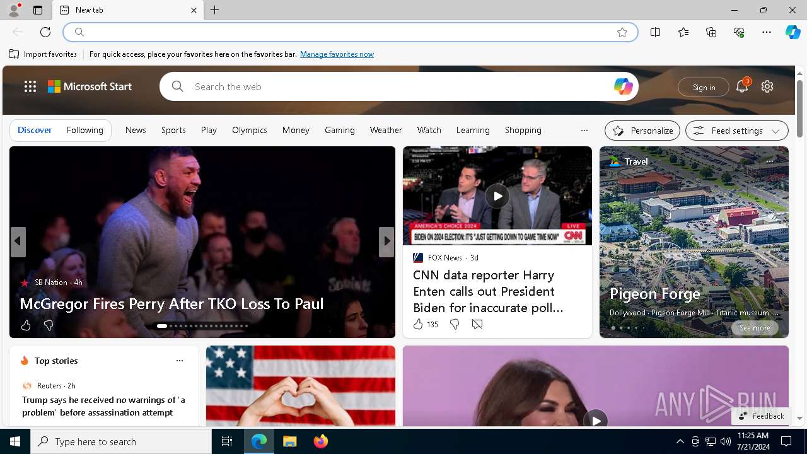The height and width of the screenshot is (454, 807).
Task: Open the Action Center notifications
Action: pyautogui.click(x=786, y=441)
